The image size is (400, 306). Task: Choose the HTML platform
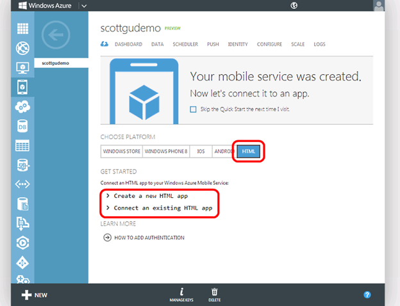(x=249, y=151)
